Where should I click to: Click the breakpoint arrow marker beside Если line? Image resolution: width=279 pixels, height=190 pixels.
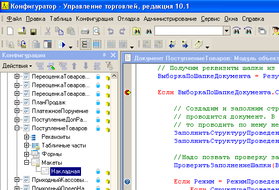pyautogui.click(x=128, y=92)
